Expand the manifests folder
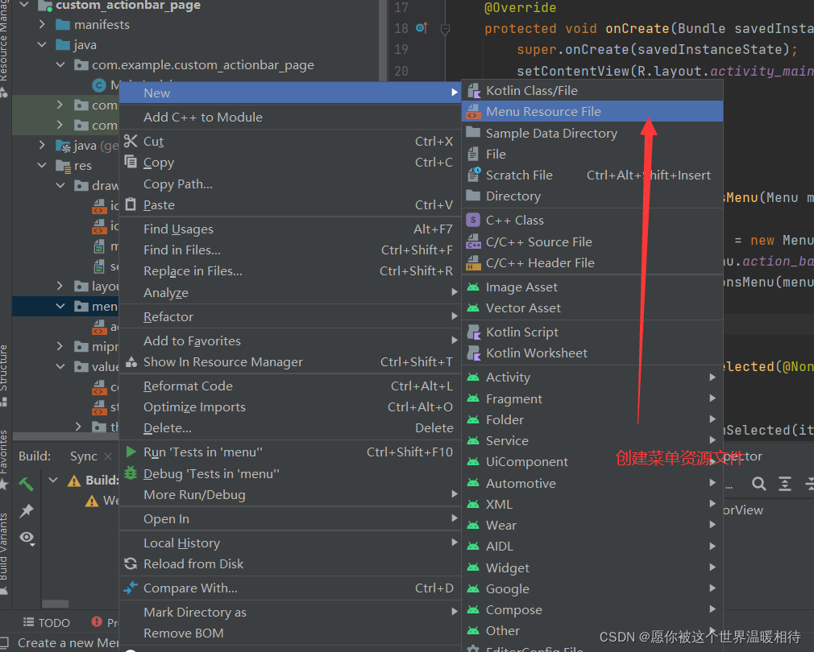The image size is (814, 652). [x=42, y=24]
